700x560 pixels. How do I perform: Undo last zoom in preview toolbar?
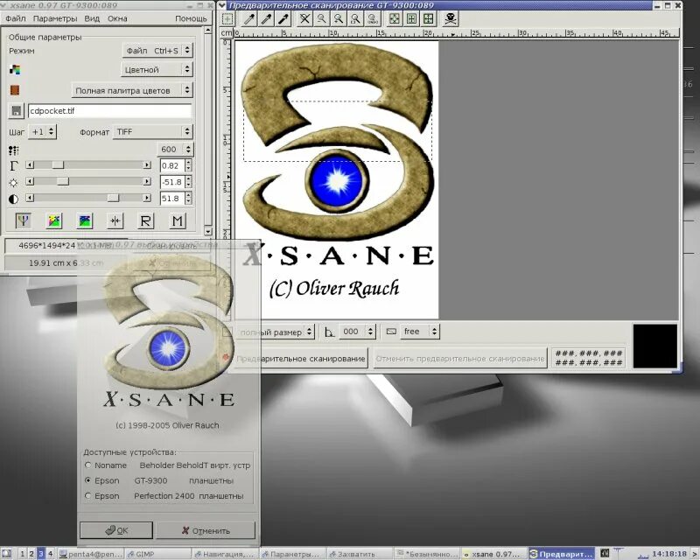coord(373,18)
